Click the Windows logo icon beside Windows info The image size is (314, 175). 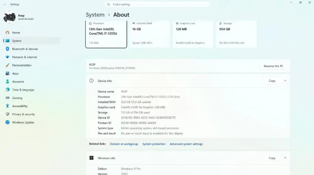(x=91, y=158)
